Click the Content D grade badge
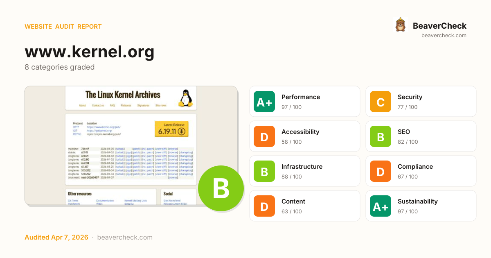491x258 pixels. (x=264, y=206)
